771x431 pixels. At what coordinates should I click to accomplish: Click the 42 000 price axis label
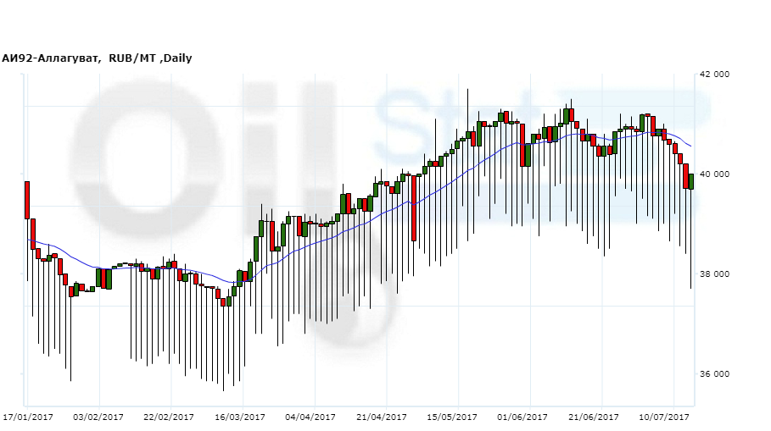(714, 75)
